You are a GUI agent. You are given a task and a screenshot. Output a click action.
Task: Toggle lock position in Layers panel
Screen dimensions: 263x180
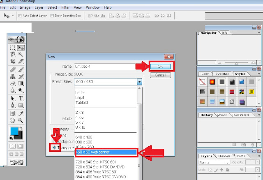221,170
